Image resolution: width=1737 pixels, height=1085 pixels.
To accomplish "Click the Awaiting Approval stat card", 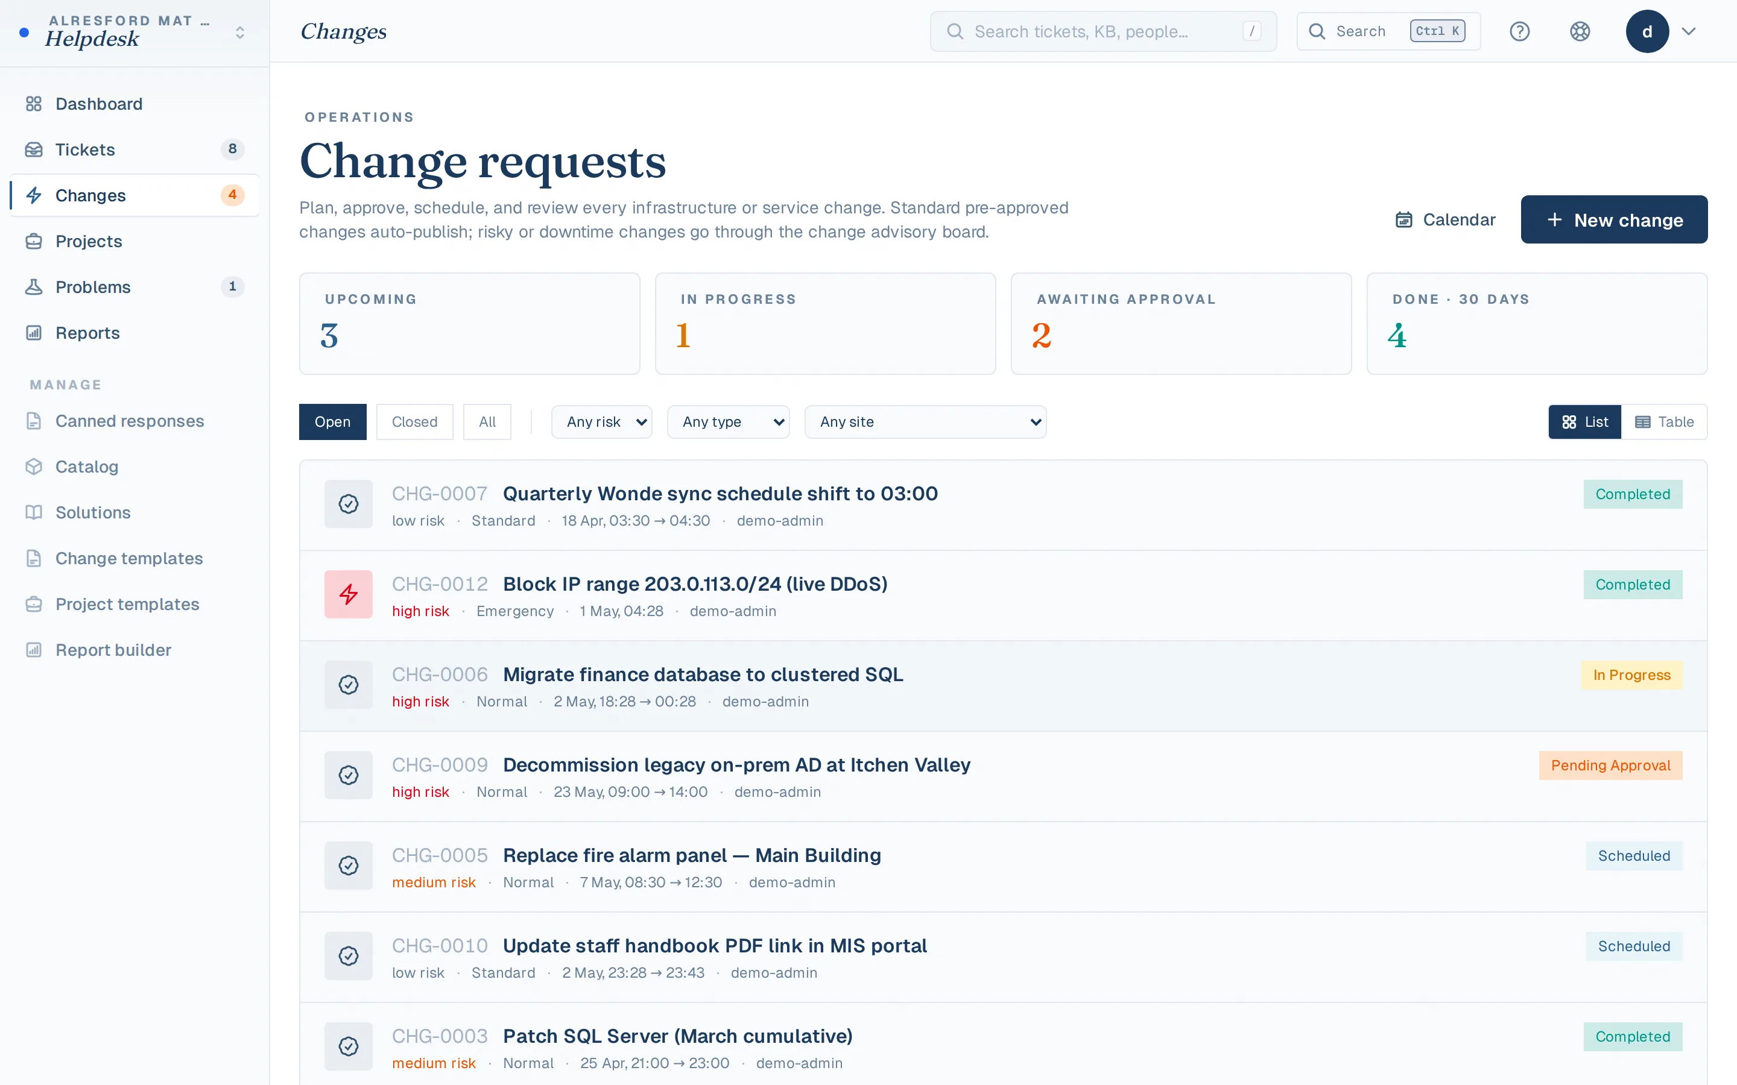I will pyautogui.click(x=1181, y=324).
